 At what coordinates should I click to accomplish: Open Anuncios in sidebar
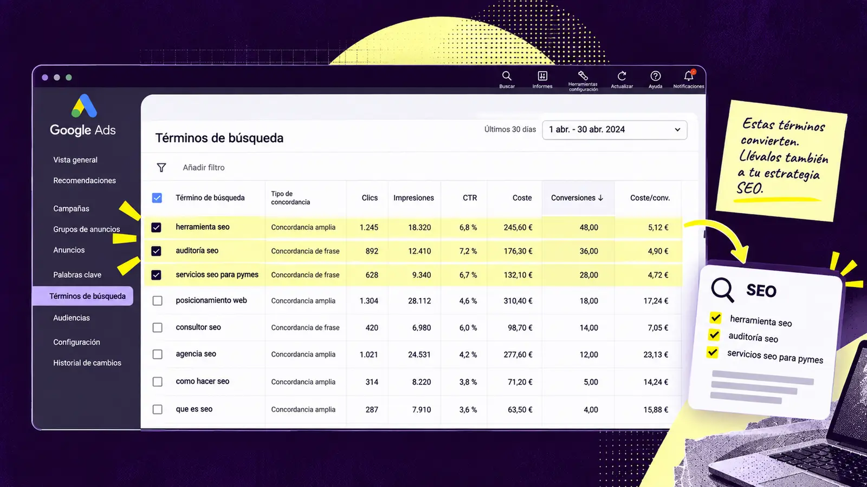click(x=69, y=250)
